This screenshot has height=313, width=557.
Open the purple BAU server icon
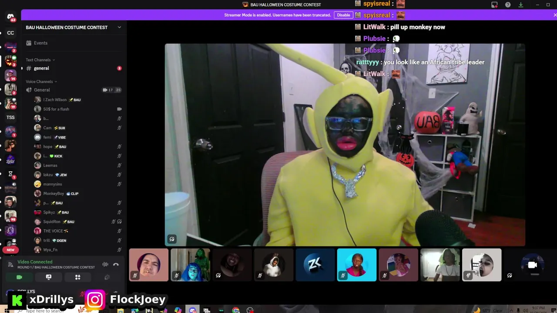pos(10,160)
